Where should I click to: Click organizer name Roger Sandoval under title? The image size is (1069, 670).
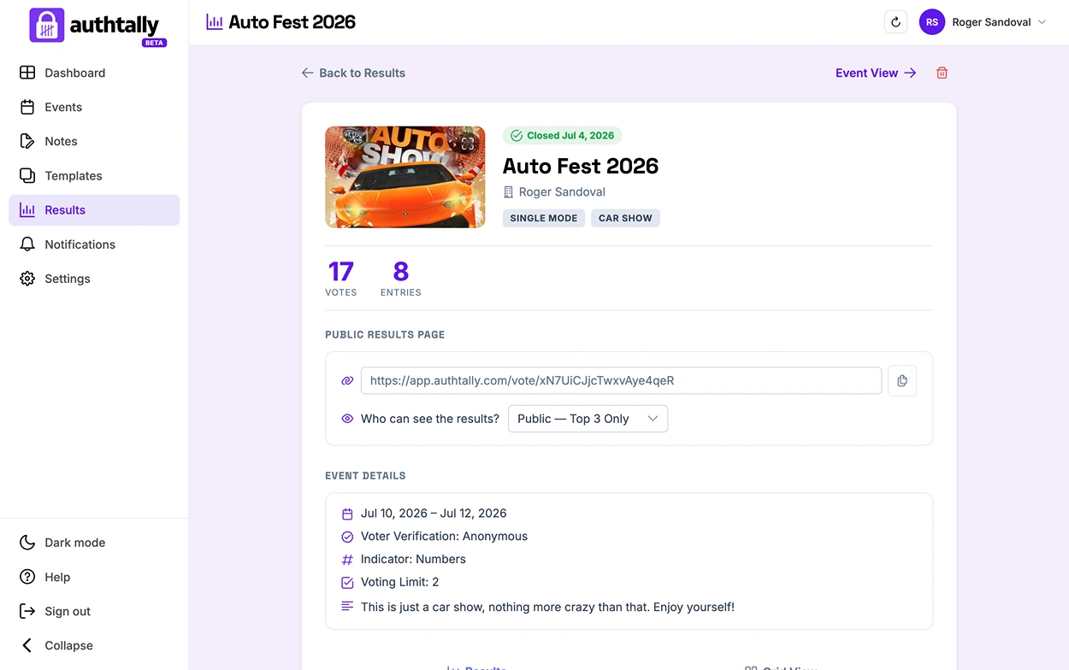[562, 192]
